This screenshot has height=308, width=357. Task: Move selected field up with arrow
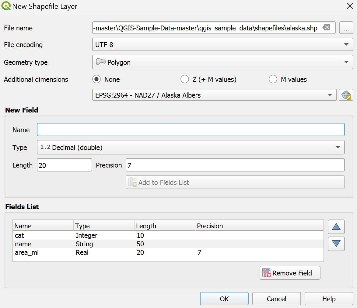(336, 227)
